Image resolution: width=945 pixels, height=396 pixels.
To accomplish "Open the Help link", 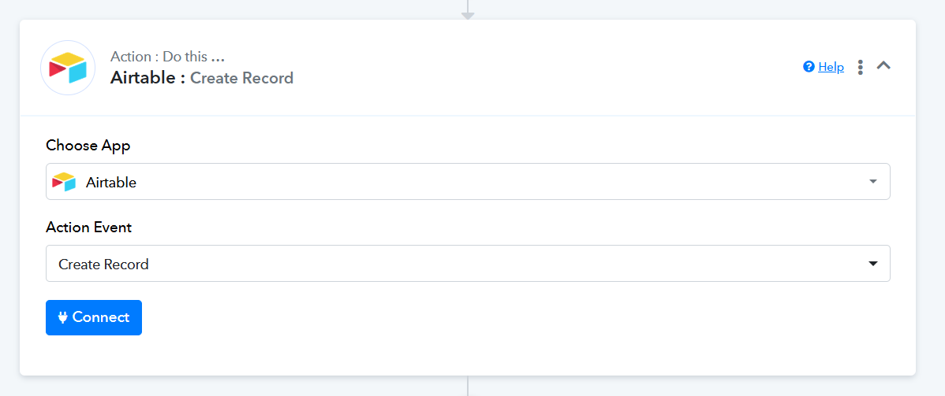I will click(831, 67).
